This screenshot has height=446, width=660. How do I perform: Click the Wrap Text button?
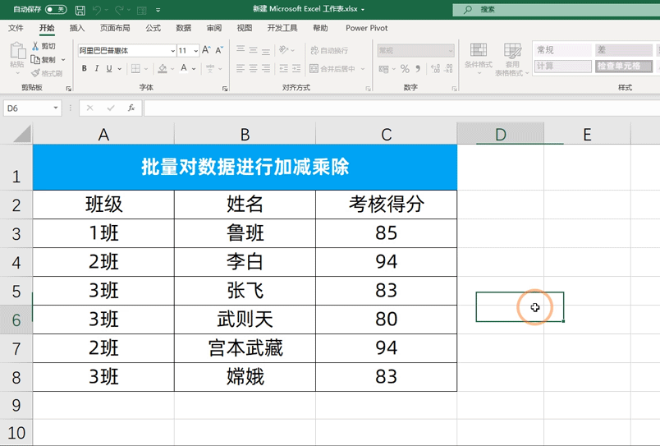(329, 51)
